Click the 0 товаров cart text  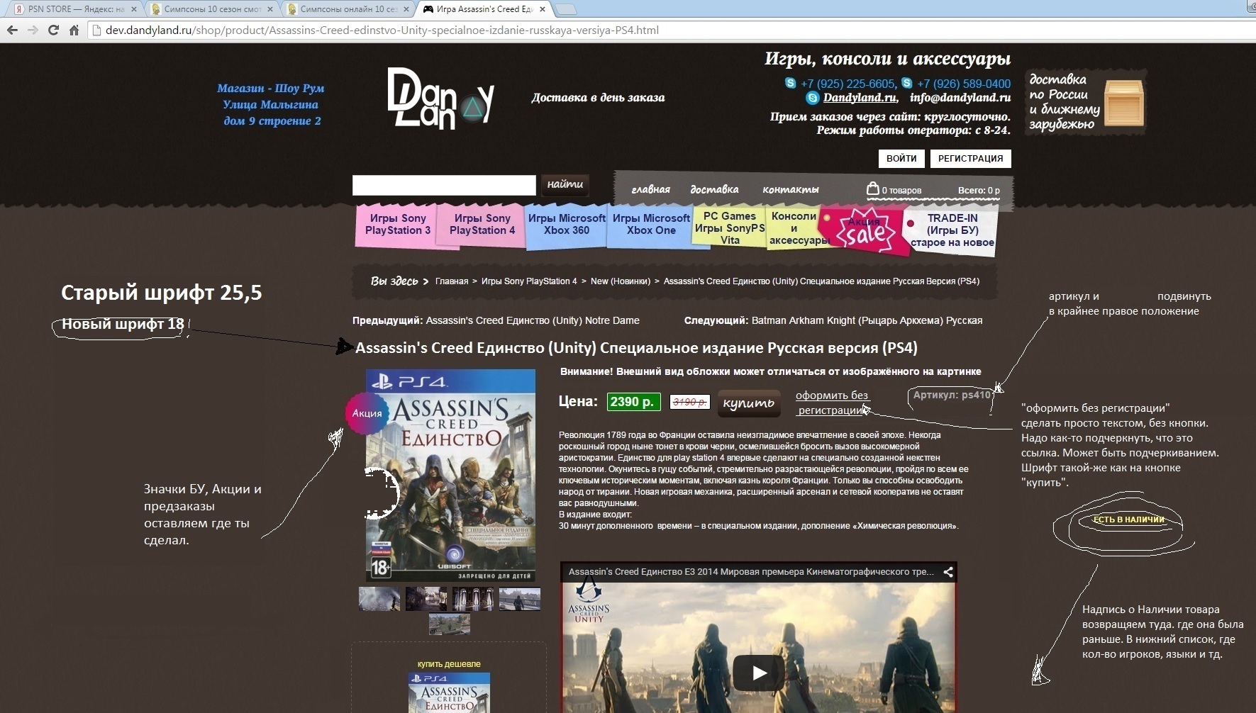click(x=901, y=190)
